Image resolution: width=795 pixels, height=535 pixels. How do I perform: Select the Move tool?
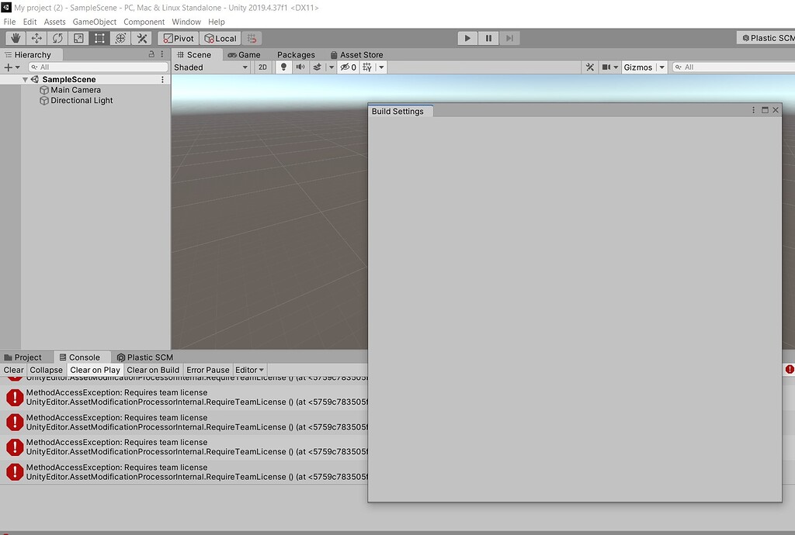pyautogui.click(x=36, y=37)
